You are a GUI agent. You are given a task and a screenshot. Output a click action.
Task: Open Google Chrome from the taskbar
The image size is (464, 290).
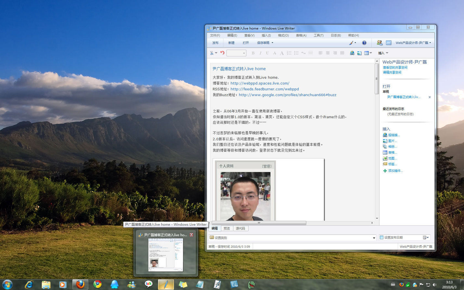tap(97, 284)
